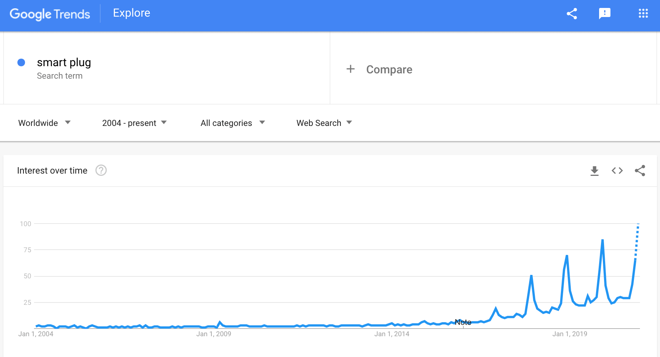This screenshot has width=660, height=357.
Task: Open the Web Search type dropdown
Action: point(325,123)
